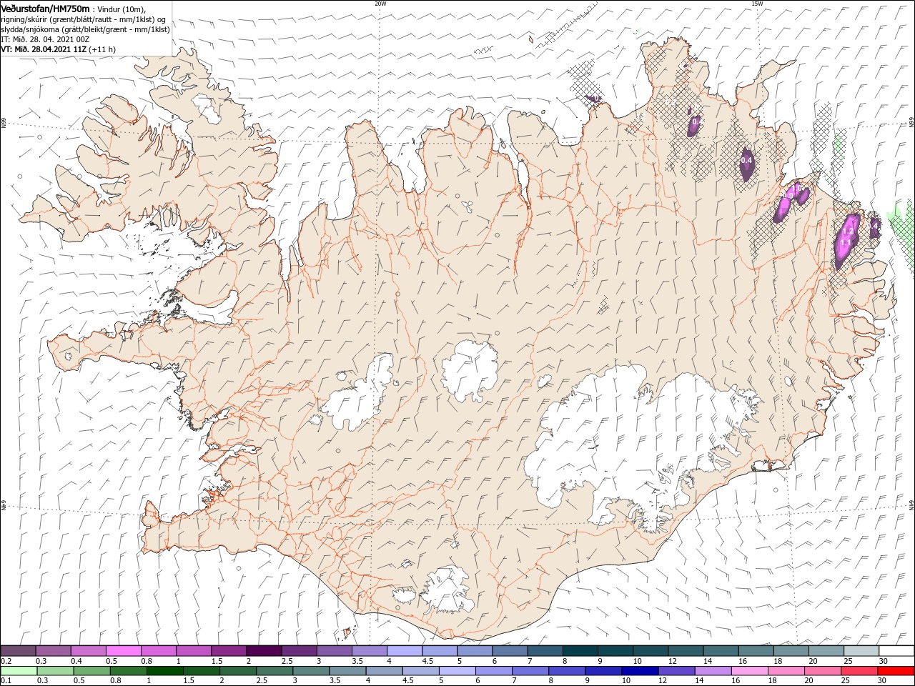Screen dimensions: 915x686
Task: Select the white 30 snow legend swatch
Action: 896,651
